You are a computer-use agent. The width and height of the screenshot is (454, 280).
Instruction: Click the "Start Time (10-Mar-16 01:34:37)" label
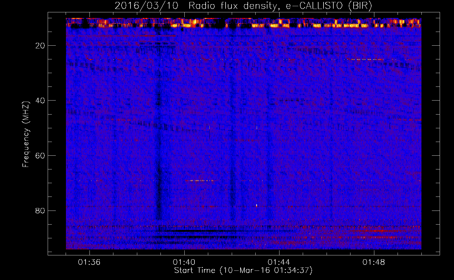coord(243,270)
